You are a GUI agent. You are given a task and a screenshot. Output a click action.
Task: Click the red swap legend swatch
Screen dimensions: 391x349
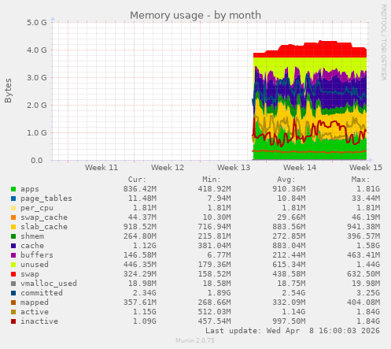point(13,274)
